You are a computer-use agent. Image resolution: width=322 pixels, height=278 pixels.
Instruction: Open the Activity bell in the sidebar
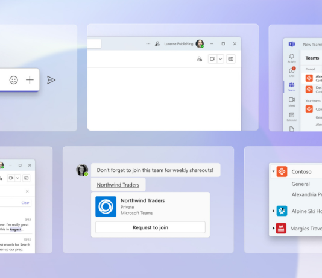point(292,58)
